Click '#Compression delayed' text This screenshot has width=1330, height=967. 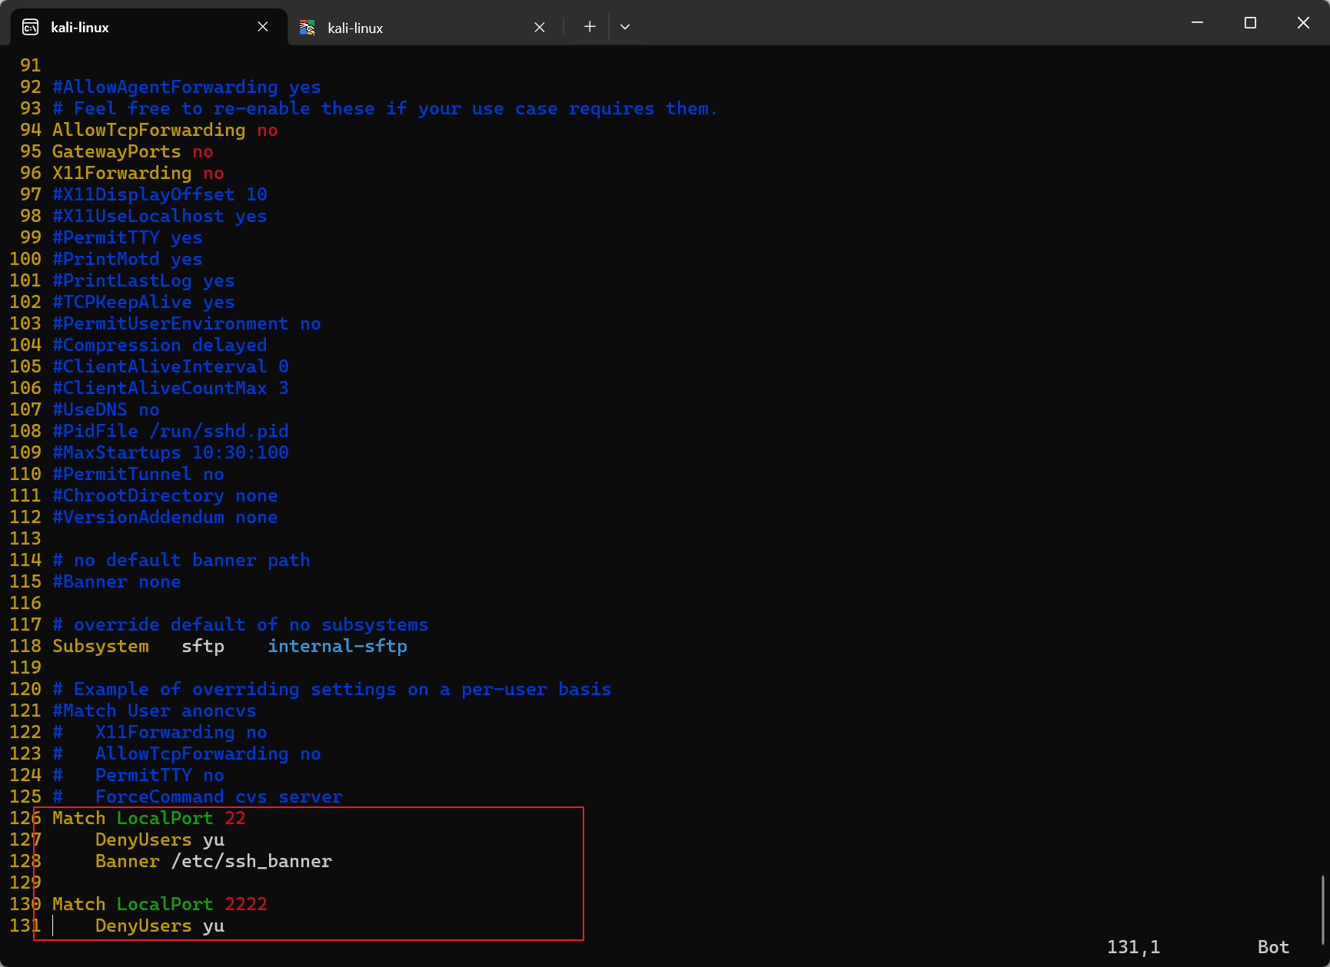coord(160,346)
